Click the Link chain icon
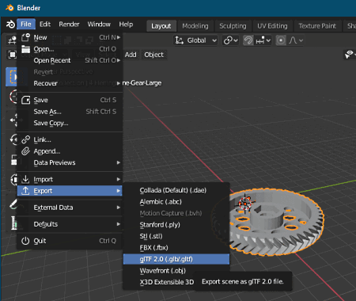 [25, 139]
